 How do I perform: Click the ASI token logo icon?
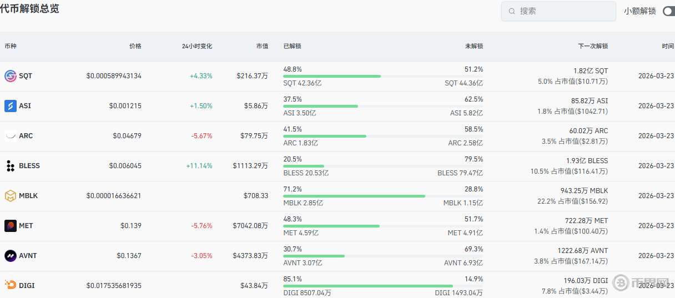click(11, 106)
